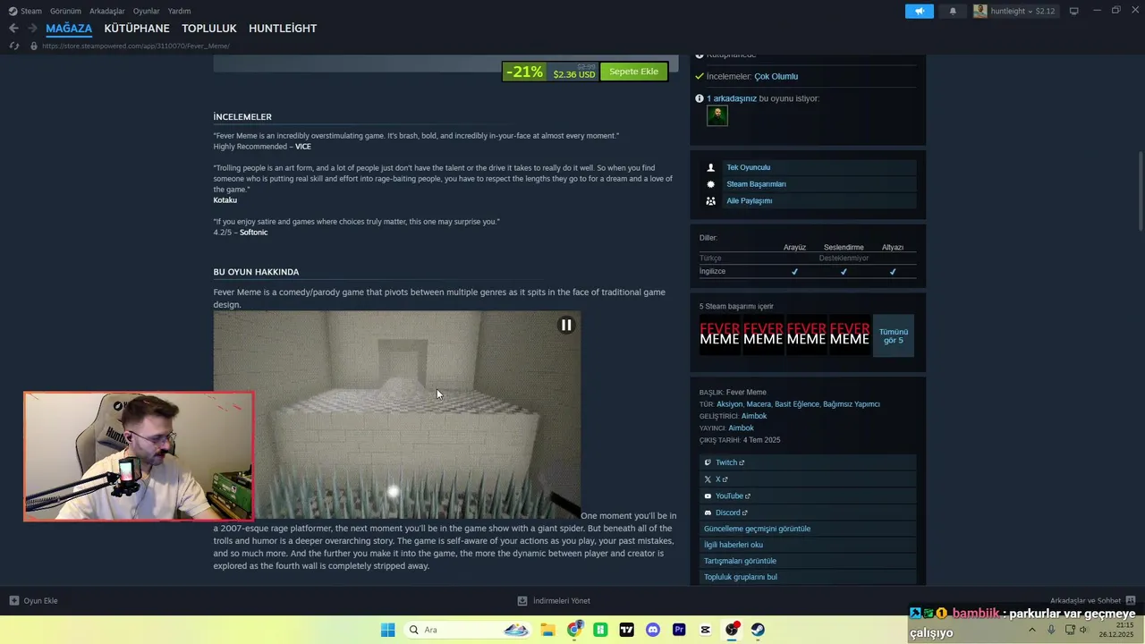
Task: Click Tartışmaları görüntüle
Action: 808,561
